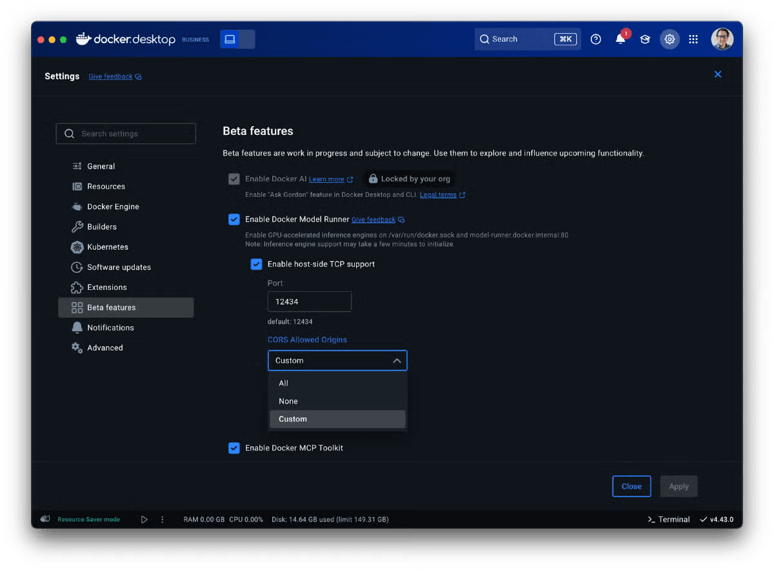Click the Port input showing 12434
The height and width of the screenshot is (570, 774).
310,301
